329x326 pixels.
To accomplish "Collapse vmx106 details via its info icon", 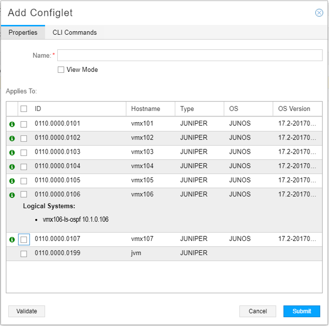I will [x=12, y=195].
